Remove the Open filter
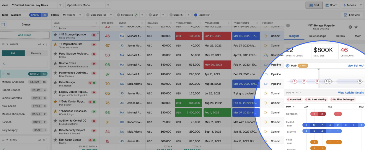 pos(150,15)
